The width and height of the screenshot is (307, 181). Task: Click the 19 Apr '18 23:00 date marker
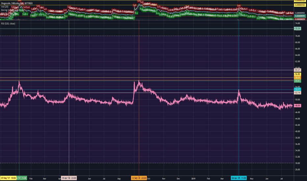pos(69,178)
